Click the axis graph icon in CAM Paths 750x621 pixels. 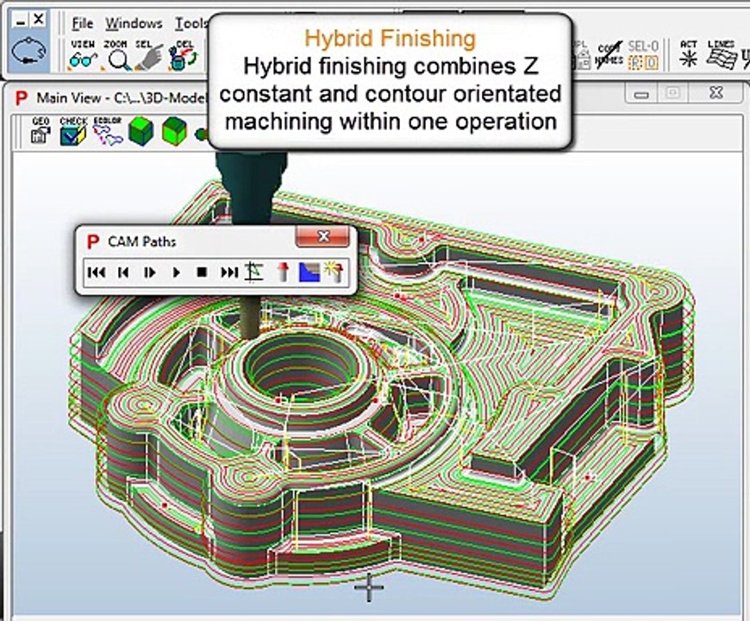tap(254, 272)
